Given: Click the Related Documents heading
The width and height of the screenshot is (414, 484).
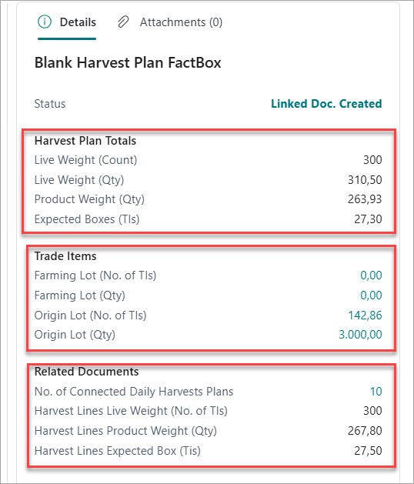Looking at the screenshot, I should click(86, 372).
